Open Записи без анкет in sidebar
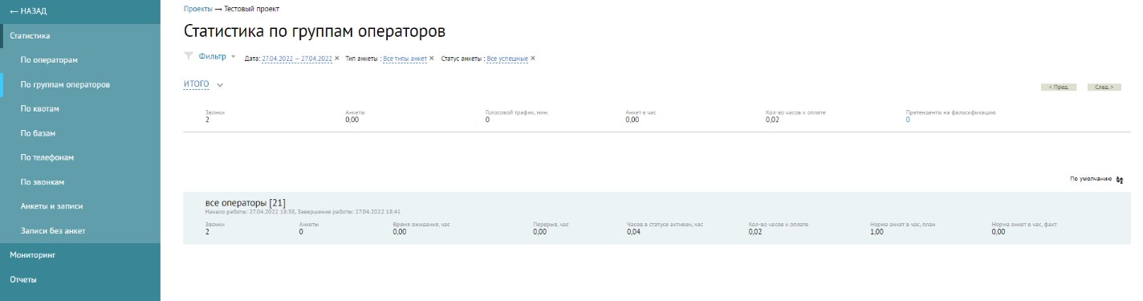This screenshot has height=301, width=1143. coord(80,231)
